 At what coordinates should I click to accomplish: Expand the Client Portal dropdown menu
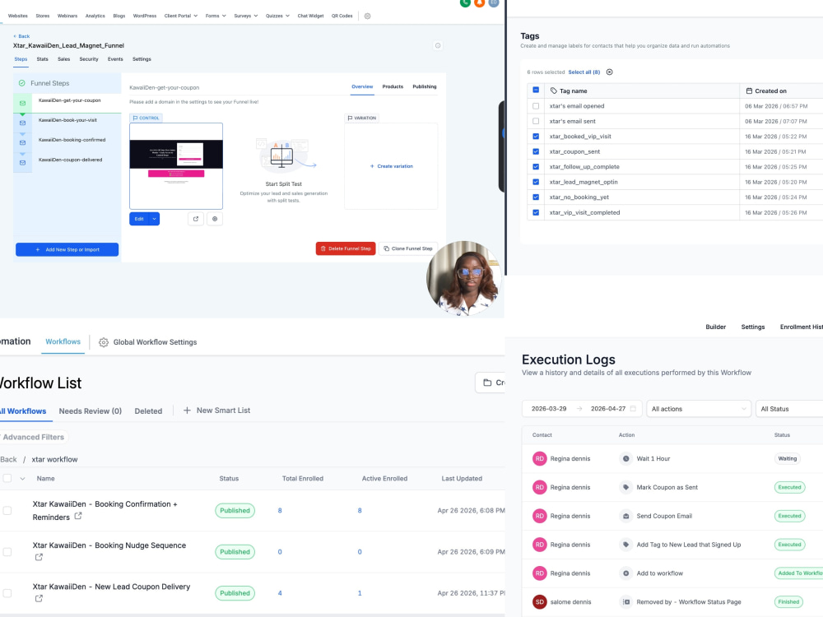click(x=180, y=16)
